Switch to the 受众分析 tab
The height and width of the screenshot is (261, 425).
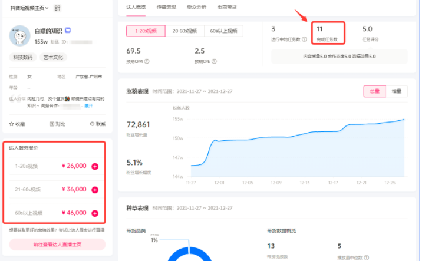[196, 7]
